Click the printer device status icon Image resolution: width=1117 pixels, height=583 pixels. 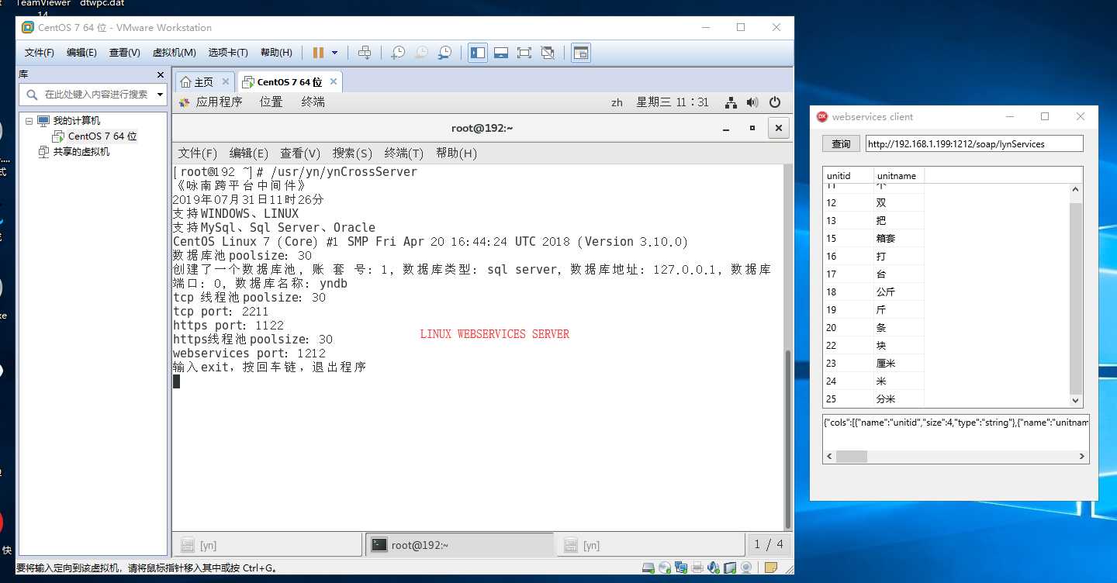click(697, 567)
